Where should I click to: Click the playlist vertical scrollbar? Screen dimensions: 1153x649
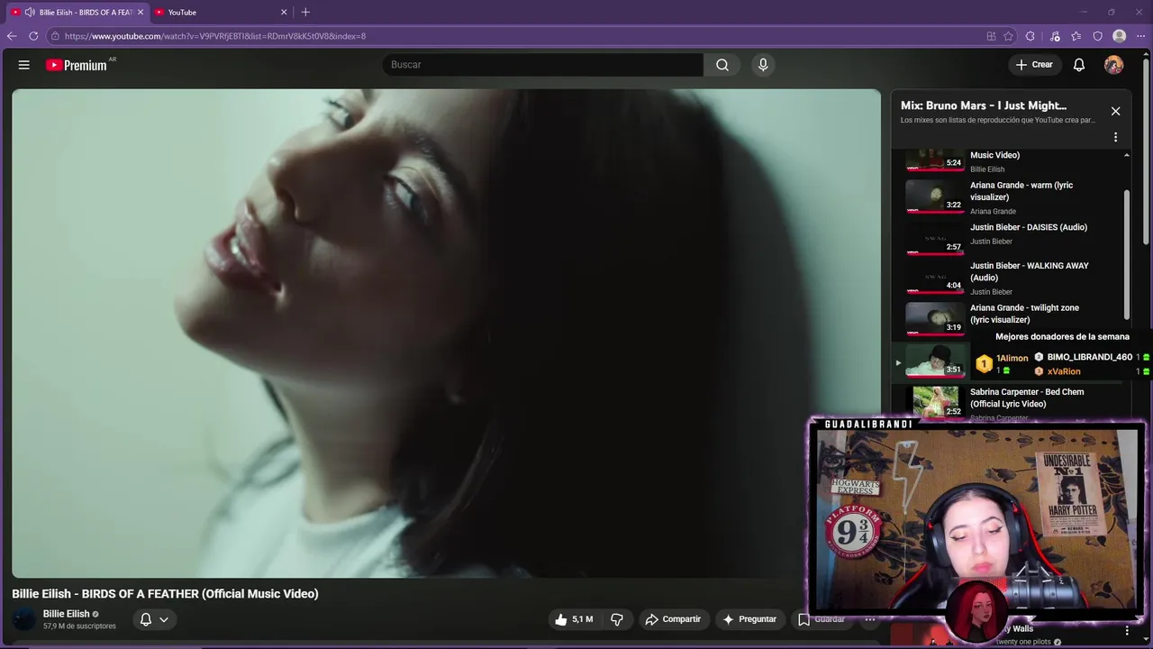click(1127, 253)
